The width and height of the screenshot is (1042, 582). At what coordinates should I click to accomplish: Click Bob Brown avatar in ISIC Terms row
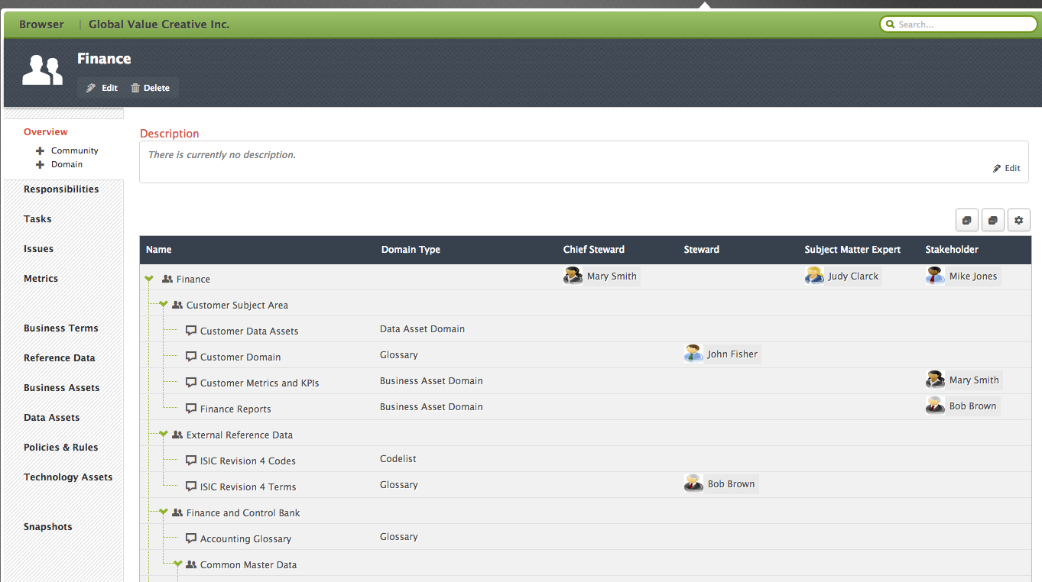point(693,483)
